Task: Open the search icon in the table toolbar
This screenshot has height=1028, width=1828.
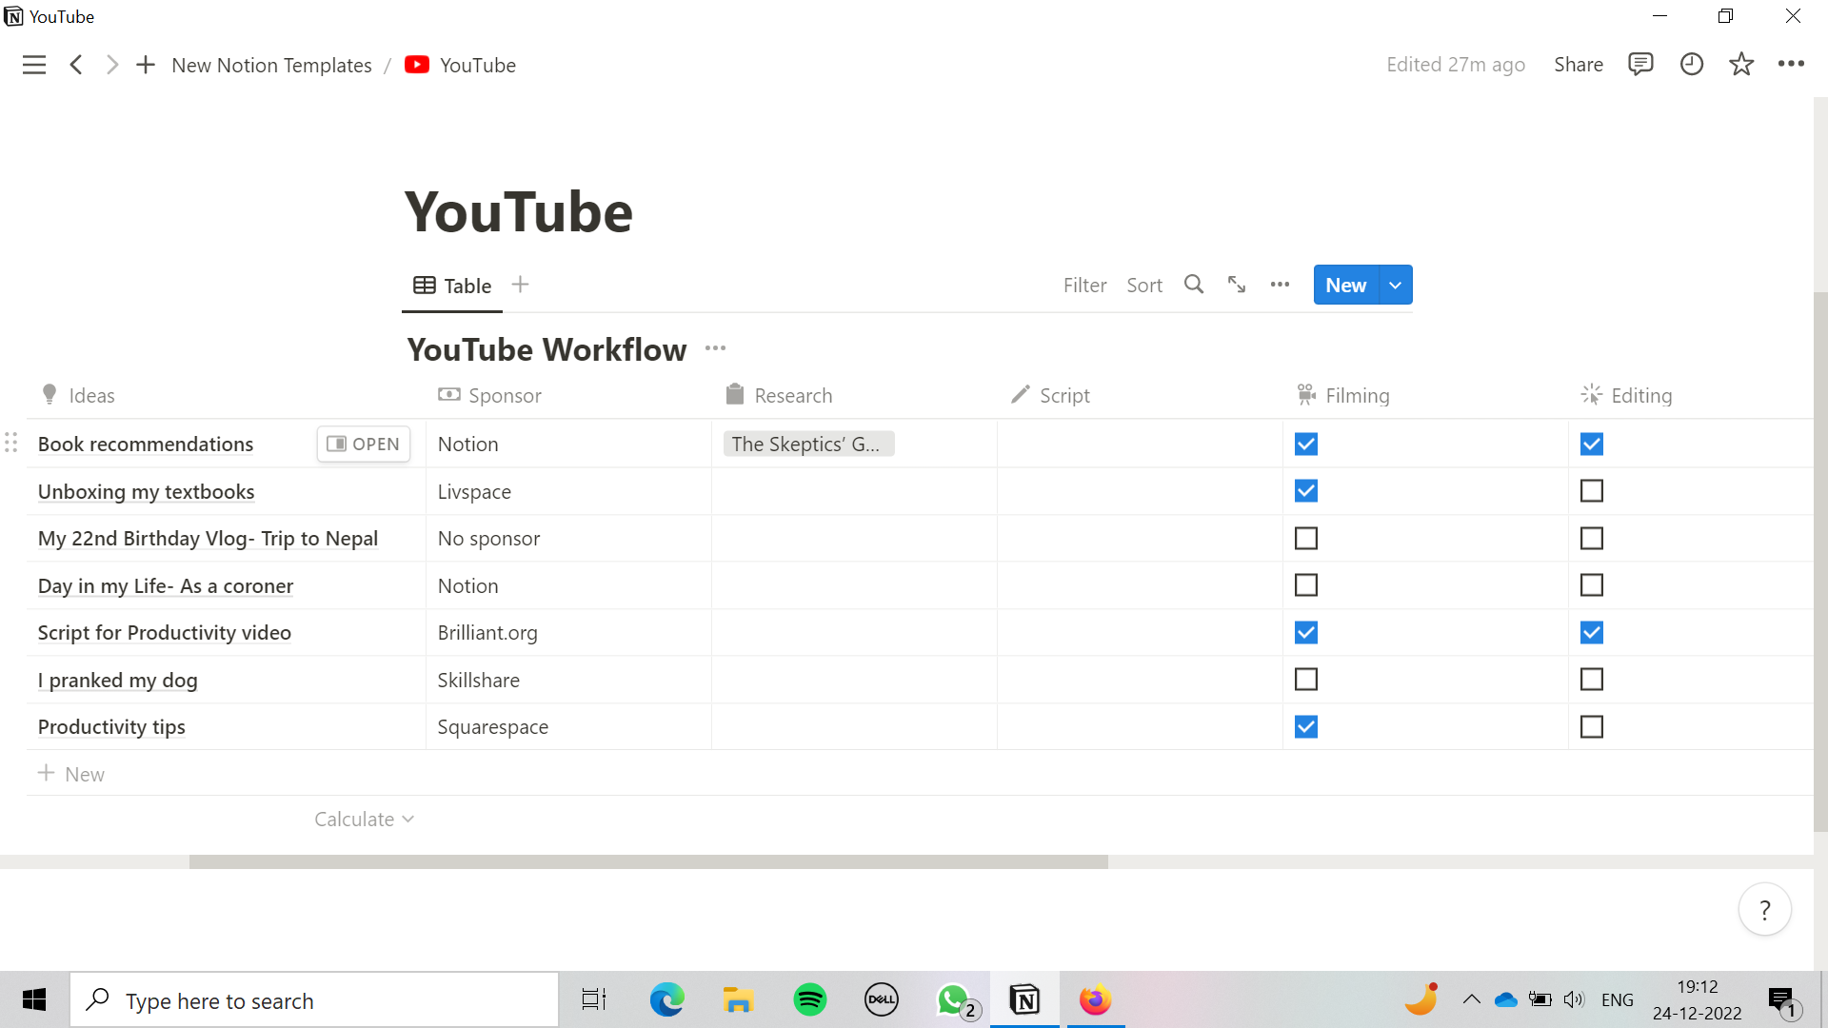Action: (x=1193, y=285)
